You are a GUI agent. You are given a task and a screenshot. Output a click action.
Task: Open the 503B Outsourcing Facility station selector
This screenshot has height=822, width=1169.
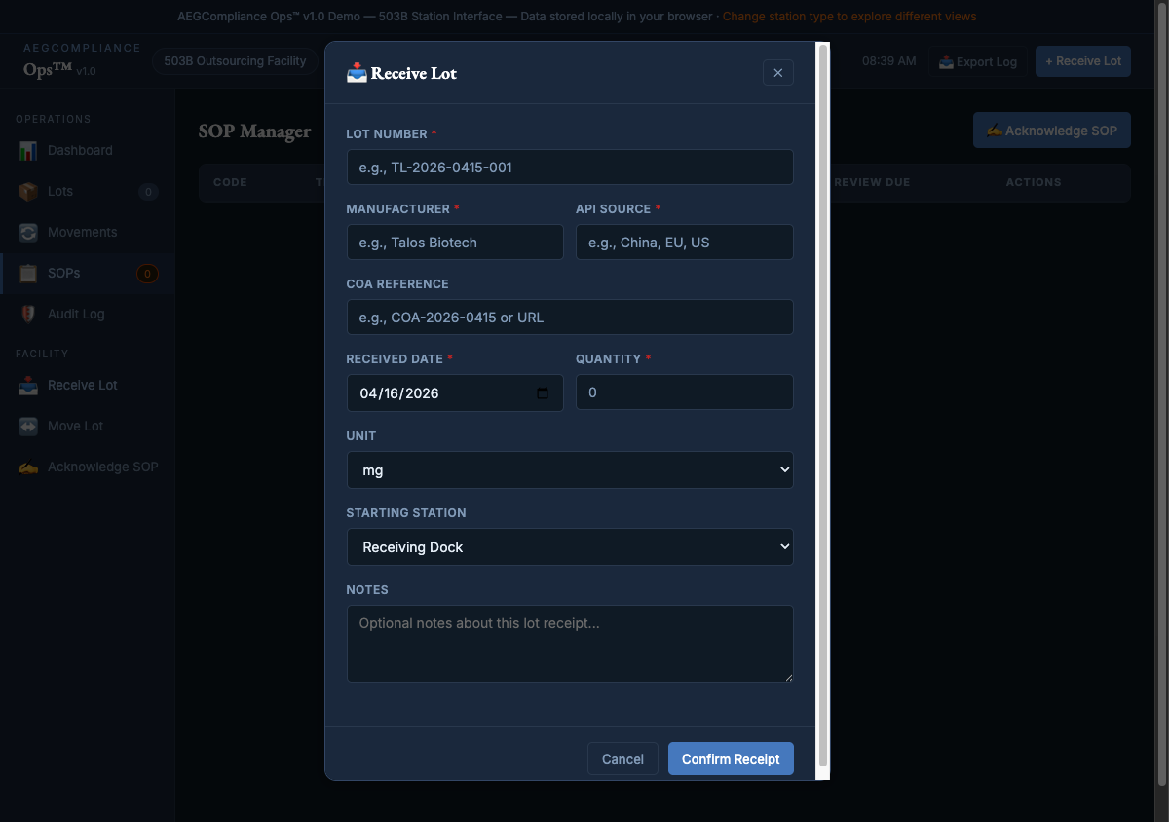click(234, 60)
